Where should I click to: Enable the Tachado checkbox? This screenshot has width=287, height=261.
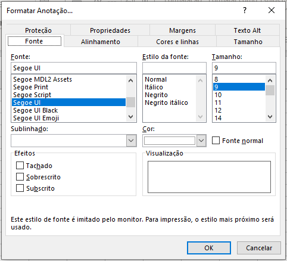20,165
